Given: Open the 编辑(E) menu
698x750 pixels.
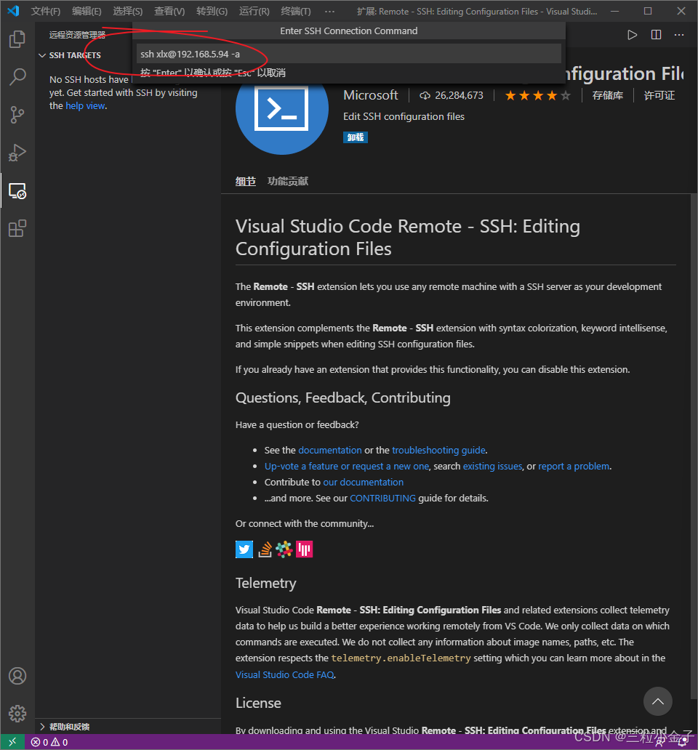Looking at the screenshot, I should coord(87,11).
